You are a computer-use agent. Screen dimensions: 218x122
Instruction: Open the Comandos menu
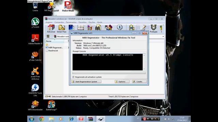pos(59,22)
